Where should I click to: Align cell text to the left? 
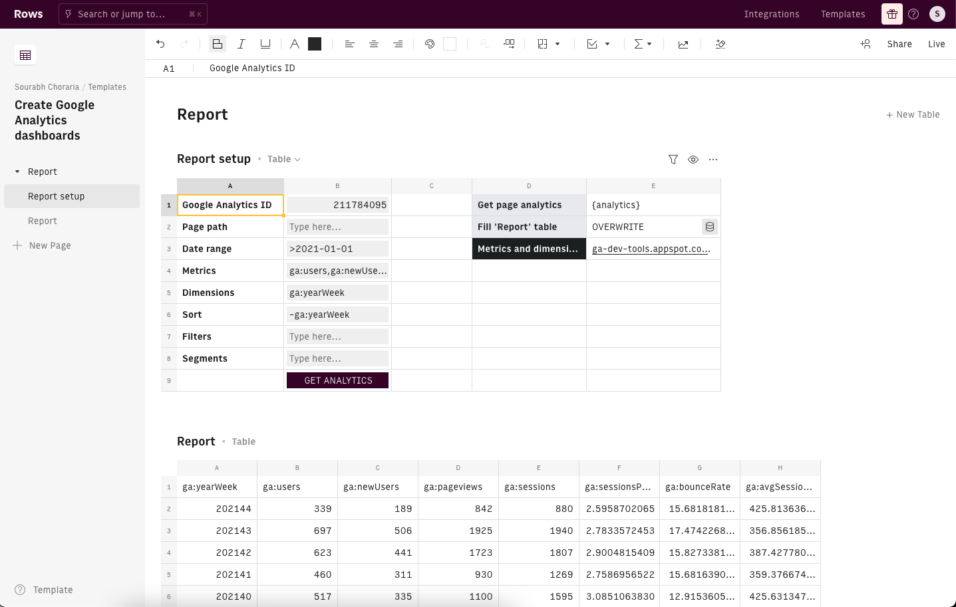tap(349, 44)
